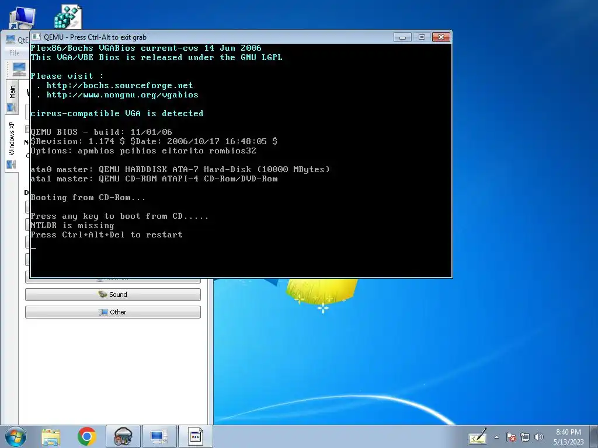Open the network status tray icon
The width and height of the screenshot is (598, 448).
(525, 437)
